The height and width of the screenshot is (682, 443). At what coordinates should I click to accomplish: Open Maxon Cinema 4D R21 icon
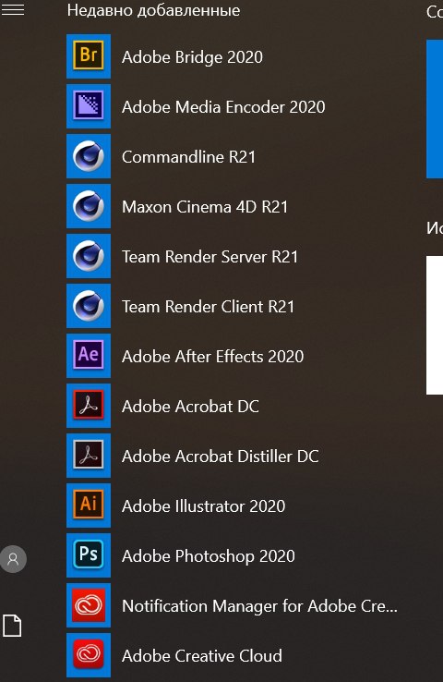pos(89,206)
